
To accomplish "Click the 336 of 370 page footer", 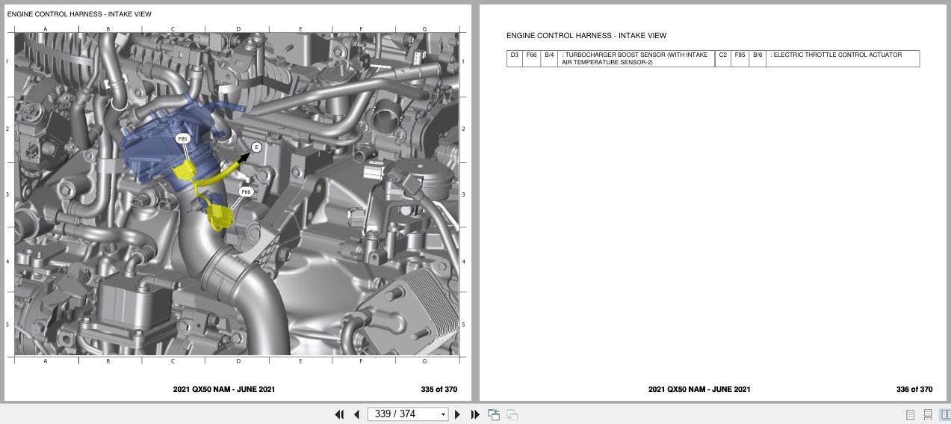I will pyautogui.click(x=914, y=389).
